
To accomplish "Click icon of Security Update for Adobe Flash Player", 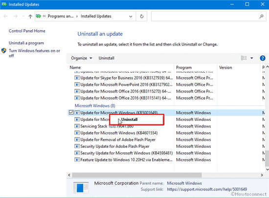I will pyautogui.click(x=77, y=146).
